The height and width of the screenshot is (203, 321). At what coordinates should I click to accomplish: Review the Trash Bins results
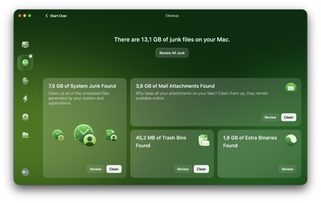(x=183, y=169)
